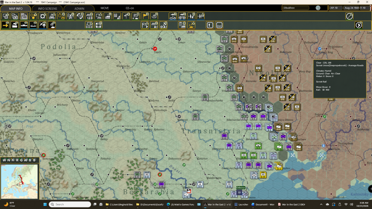Toggle the radio tower signal icon
The image size is (372, 209).
pyautogui.click(x=71, y=16)
